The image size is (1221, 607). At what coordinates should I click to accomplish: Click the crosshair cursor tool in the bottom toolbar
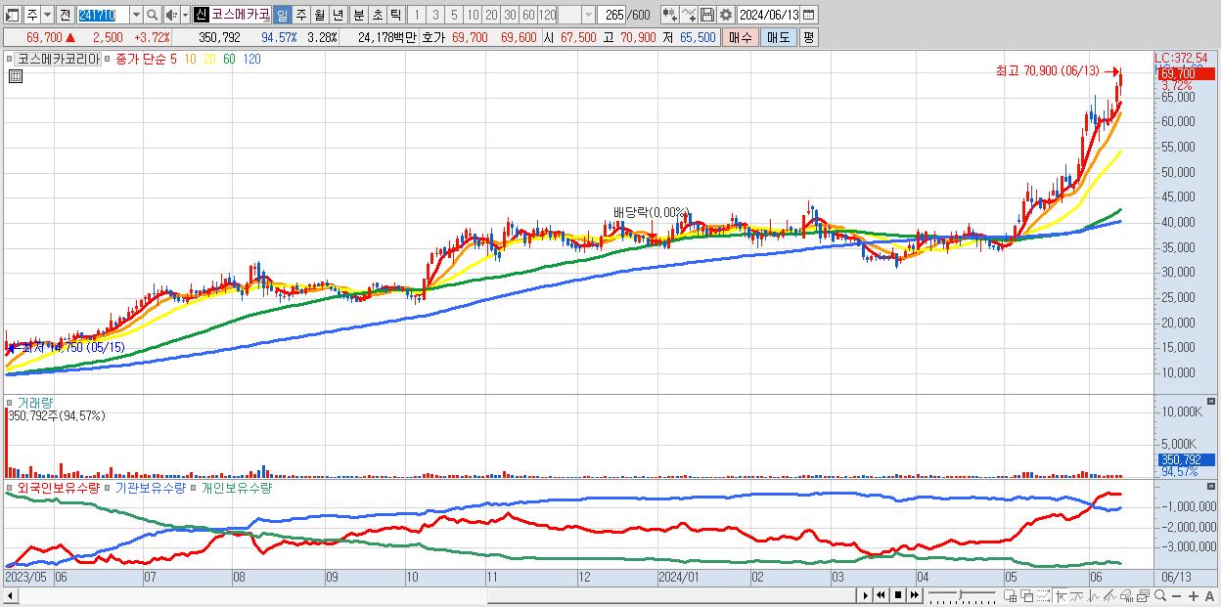pyautogui.click(x=1061, y=595)
